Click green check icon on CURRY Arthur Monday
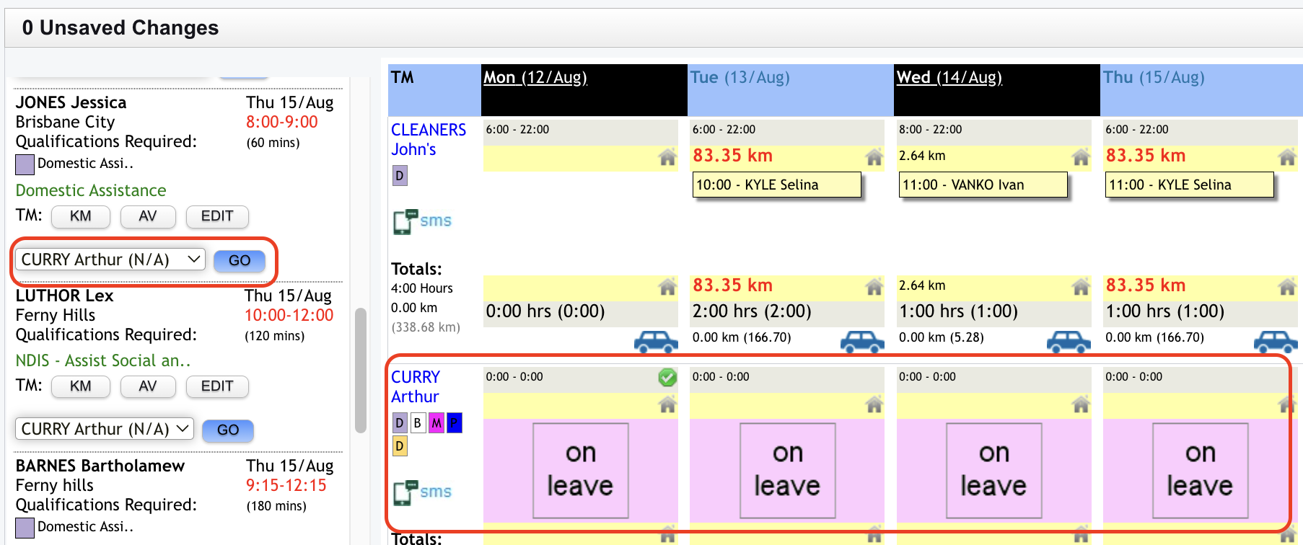The height and width of the screenshot is (545, 1303). point(667,377)
